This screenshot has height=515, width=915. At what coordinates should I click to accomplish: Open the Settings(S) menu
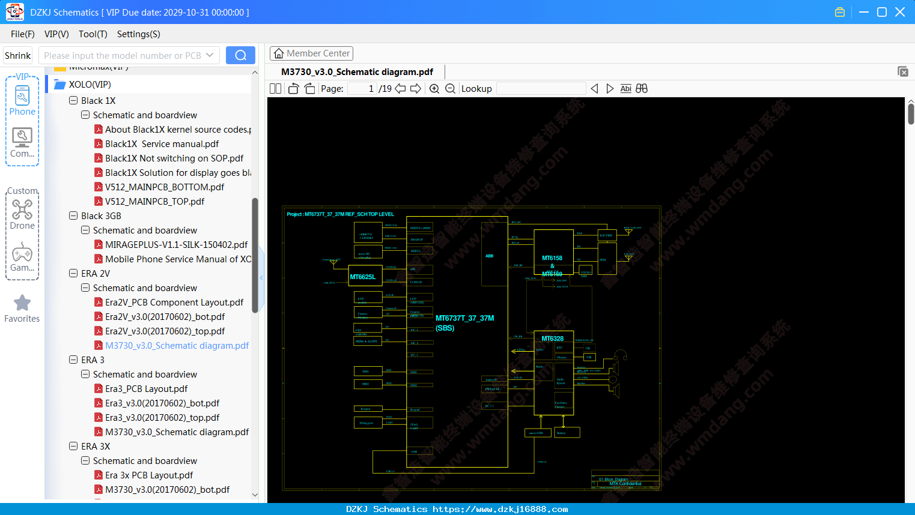coord(139,34)
